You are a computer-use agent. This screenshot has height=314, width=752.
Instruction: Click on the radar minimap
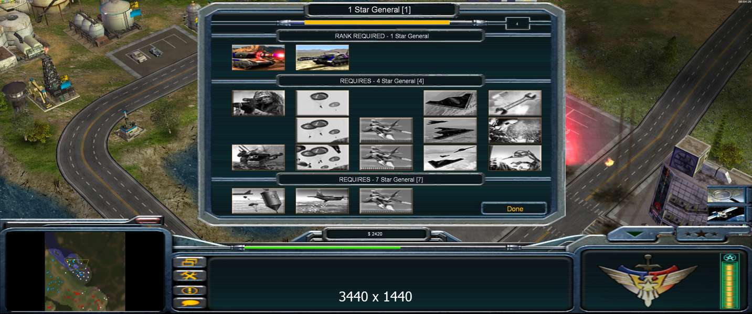[84, 272]
